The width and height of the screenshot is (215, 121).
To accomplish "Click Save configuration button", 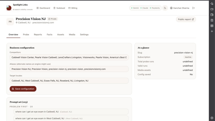I will (x=23, y=89).
